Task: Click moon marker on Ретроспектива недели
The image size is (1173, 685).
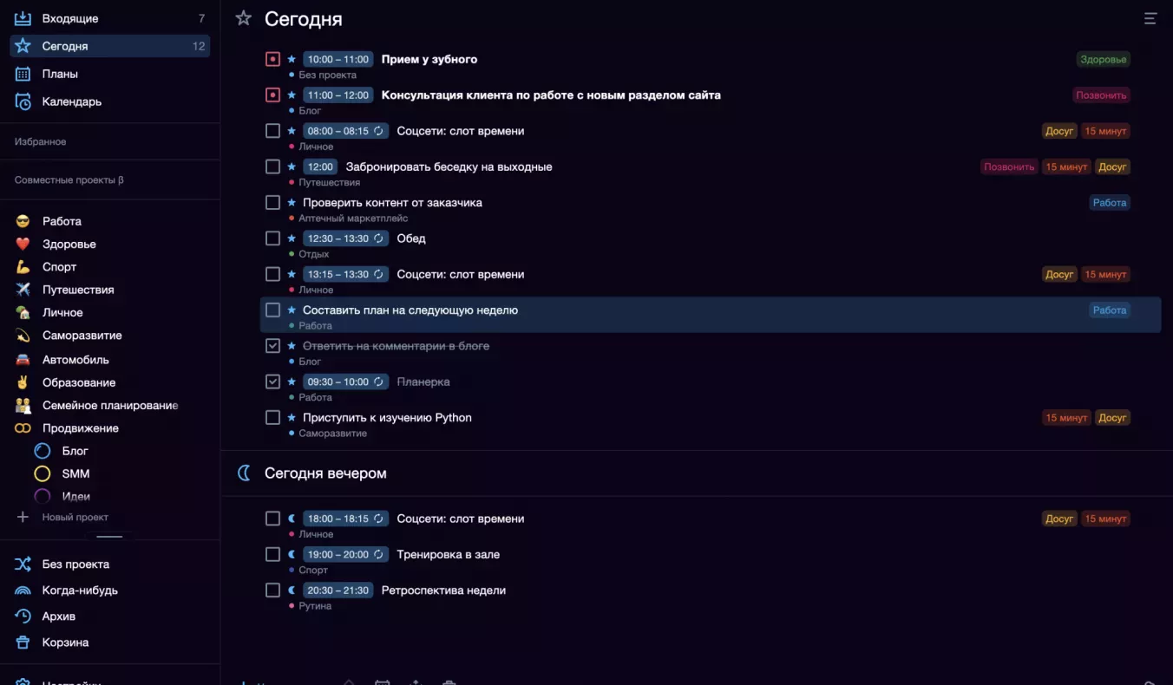Action: click(x=292, y=590)
